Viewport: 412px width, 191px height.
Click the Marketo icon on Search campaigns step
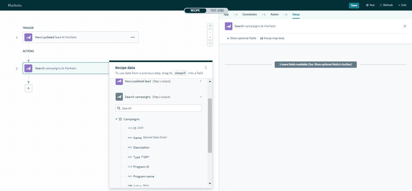click(x=28, y=68)
